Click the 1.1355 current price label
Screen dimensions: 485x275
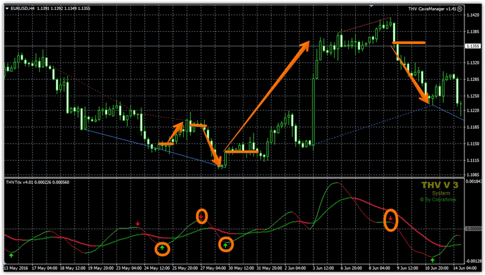(474, 46)
